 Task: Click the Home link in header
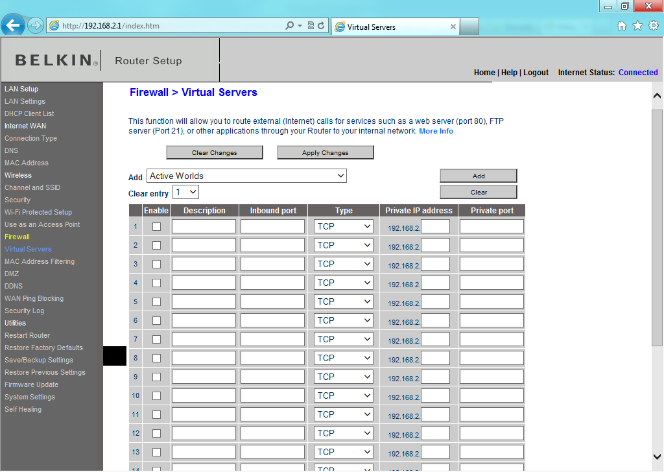[484, 73]
